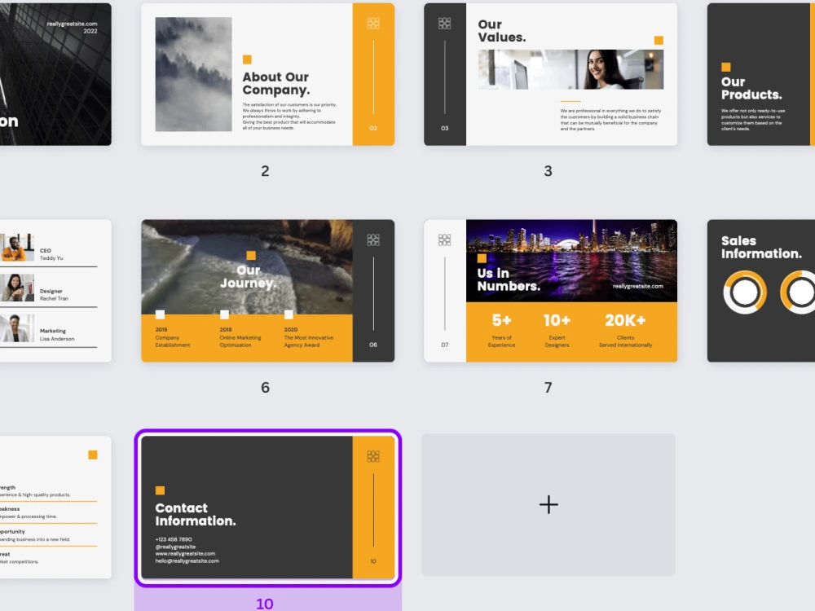Image resolution: width=815 pixels, height=611 pixels.
Task: Select the Our Values slide thumbnail
Action: (548, 75)
